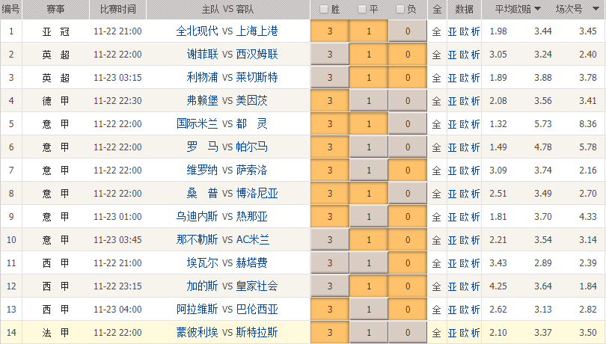Open 欧 data link for 全北现代 match
606x344 pixels.
click(x=464, y=31)
